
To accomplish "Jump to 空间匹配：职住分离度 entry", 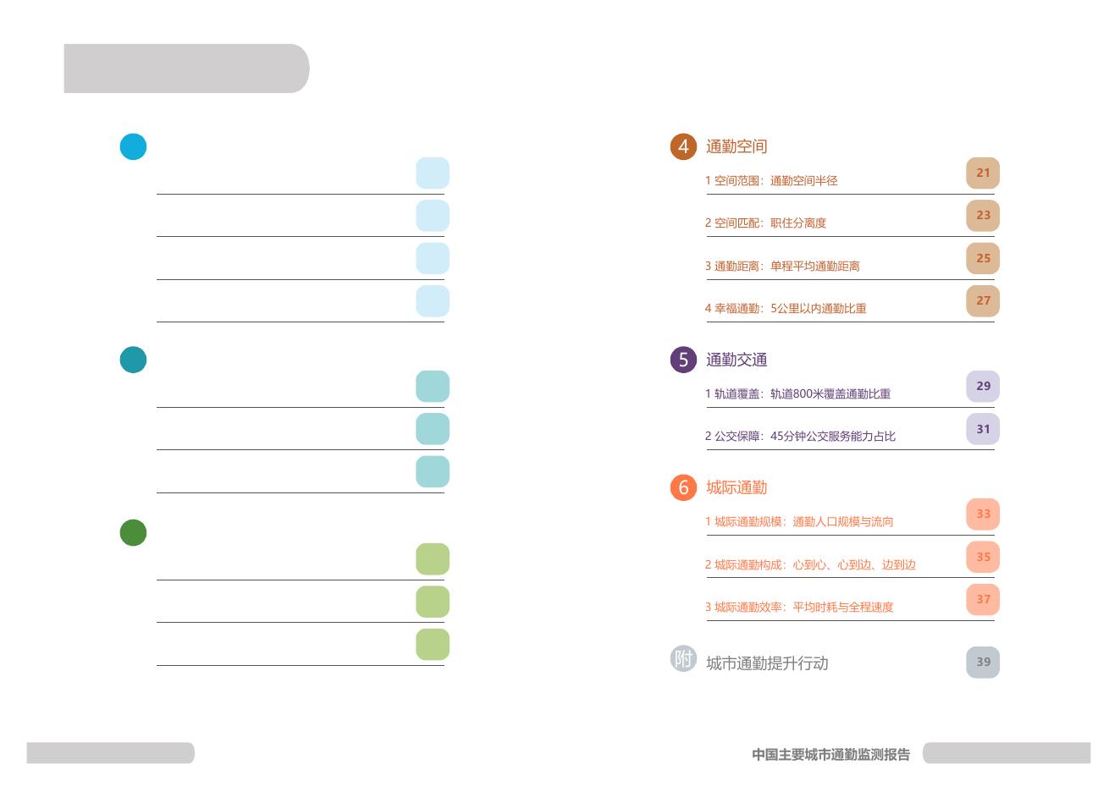I will coord(765,223).
